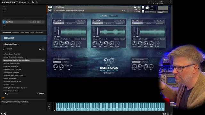Toggle Layer C power button
This screenshot has width=205, height=115.
(x=133, y=21)
